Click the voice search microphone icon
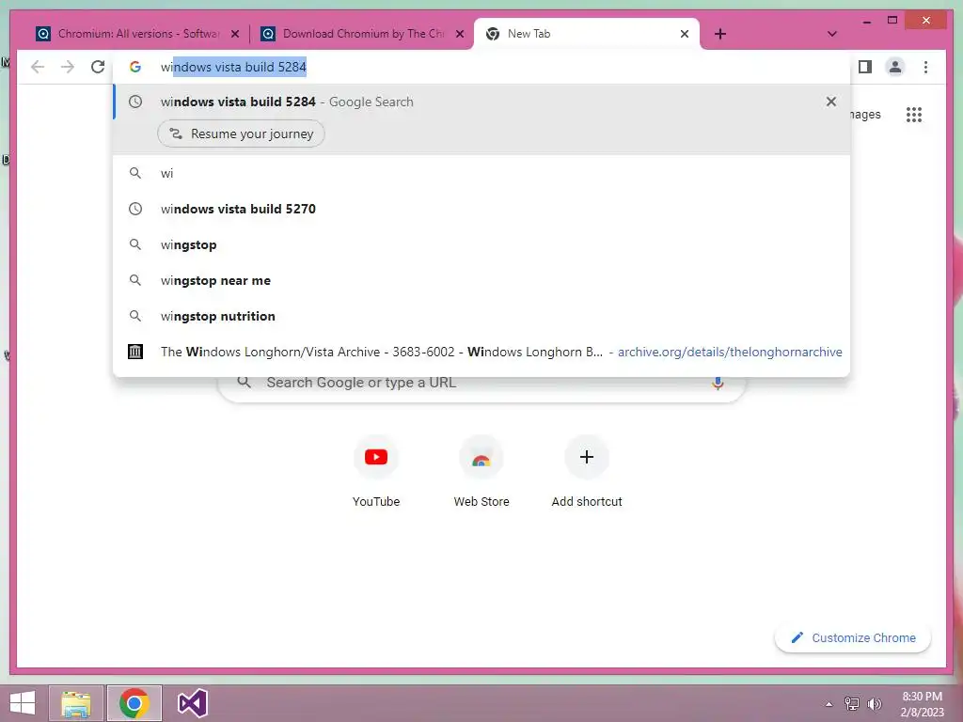This screenshot has width=963, height=722. pos(718,384)
